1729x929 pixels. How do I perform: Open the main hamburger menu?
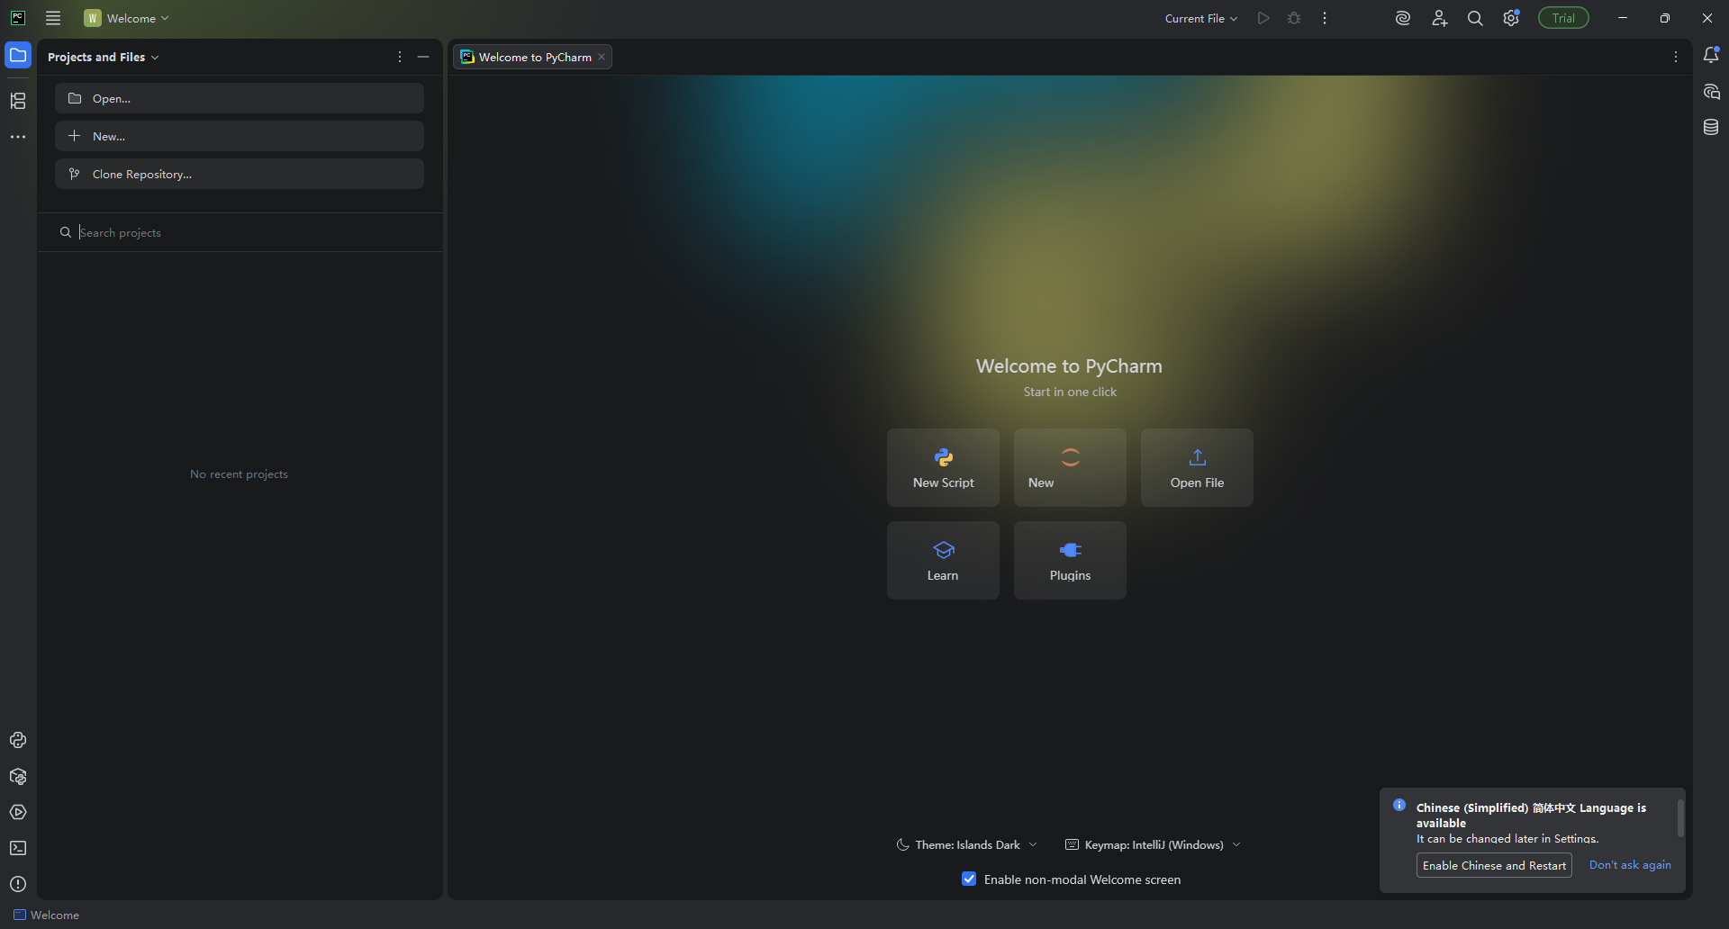click(x=53, y=18)
